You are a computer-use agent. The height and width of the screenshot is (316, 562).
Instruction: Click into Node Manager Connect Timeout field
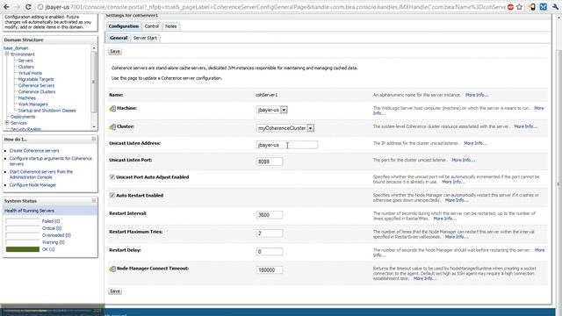coord(270,269)
